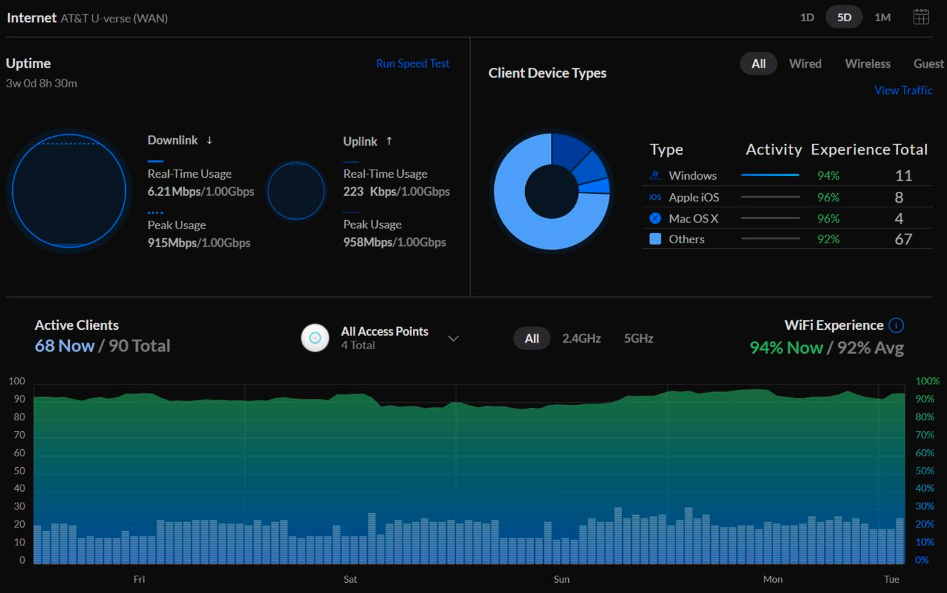Screen dimensions: 947x593
Task: Filter active clients by 2.4GHz
Action: coord(582,338)
